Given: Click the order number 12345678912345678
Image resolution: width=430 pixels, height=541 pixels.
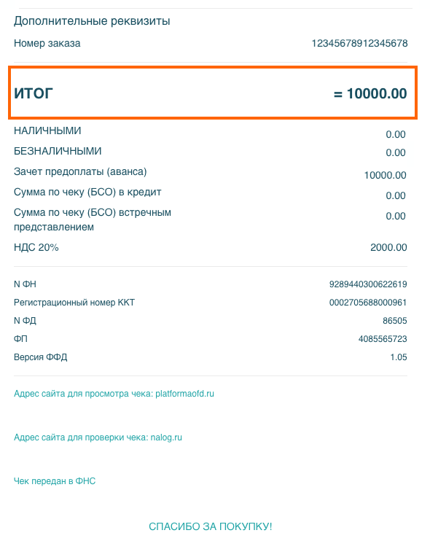Looking at the screenshot, I should click(359, 44).
